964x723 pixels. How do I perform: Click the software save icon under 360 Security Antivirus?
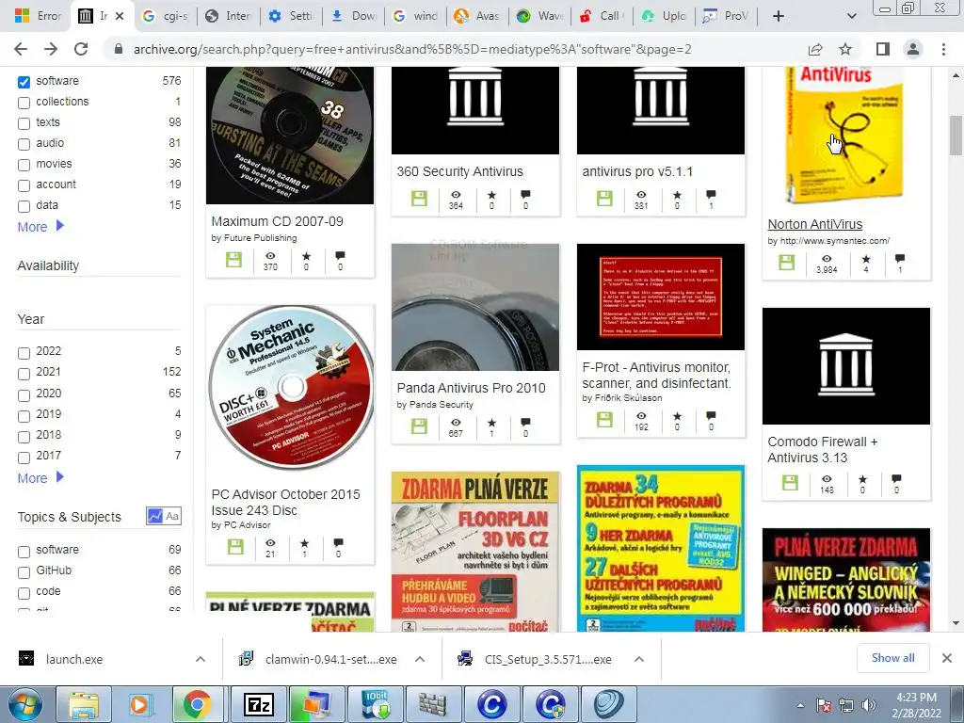click(419, 199)
